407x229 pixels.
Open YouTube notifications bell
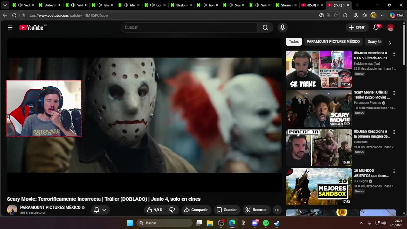(x=376, y=27)
